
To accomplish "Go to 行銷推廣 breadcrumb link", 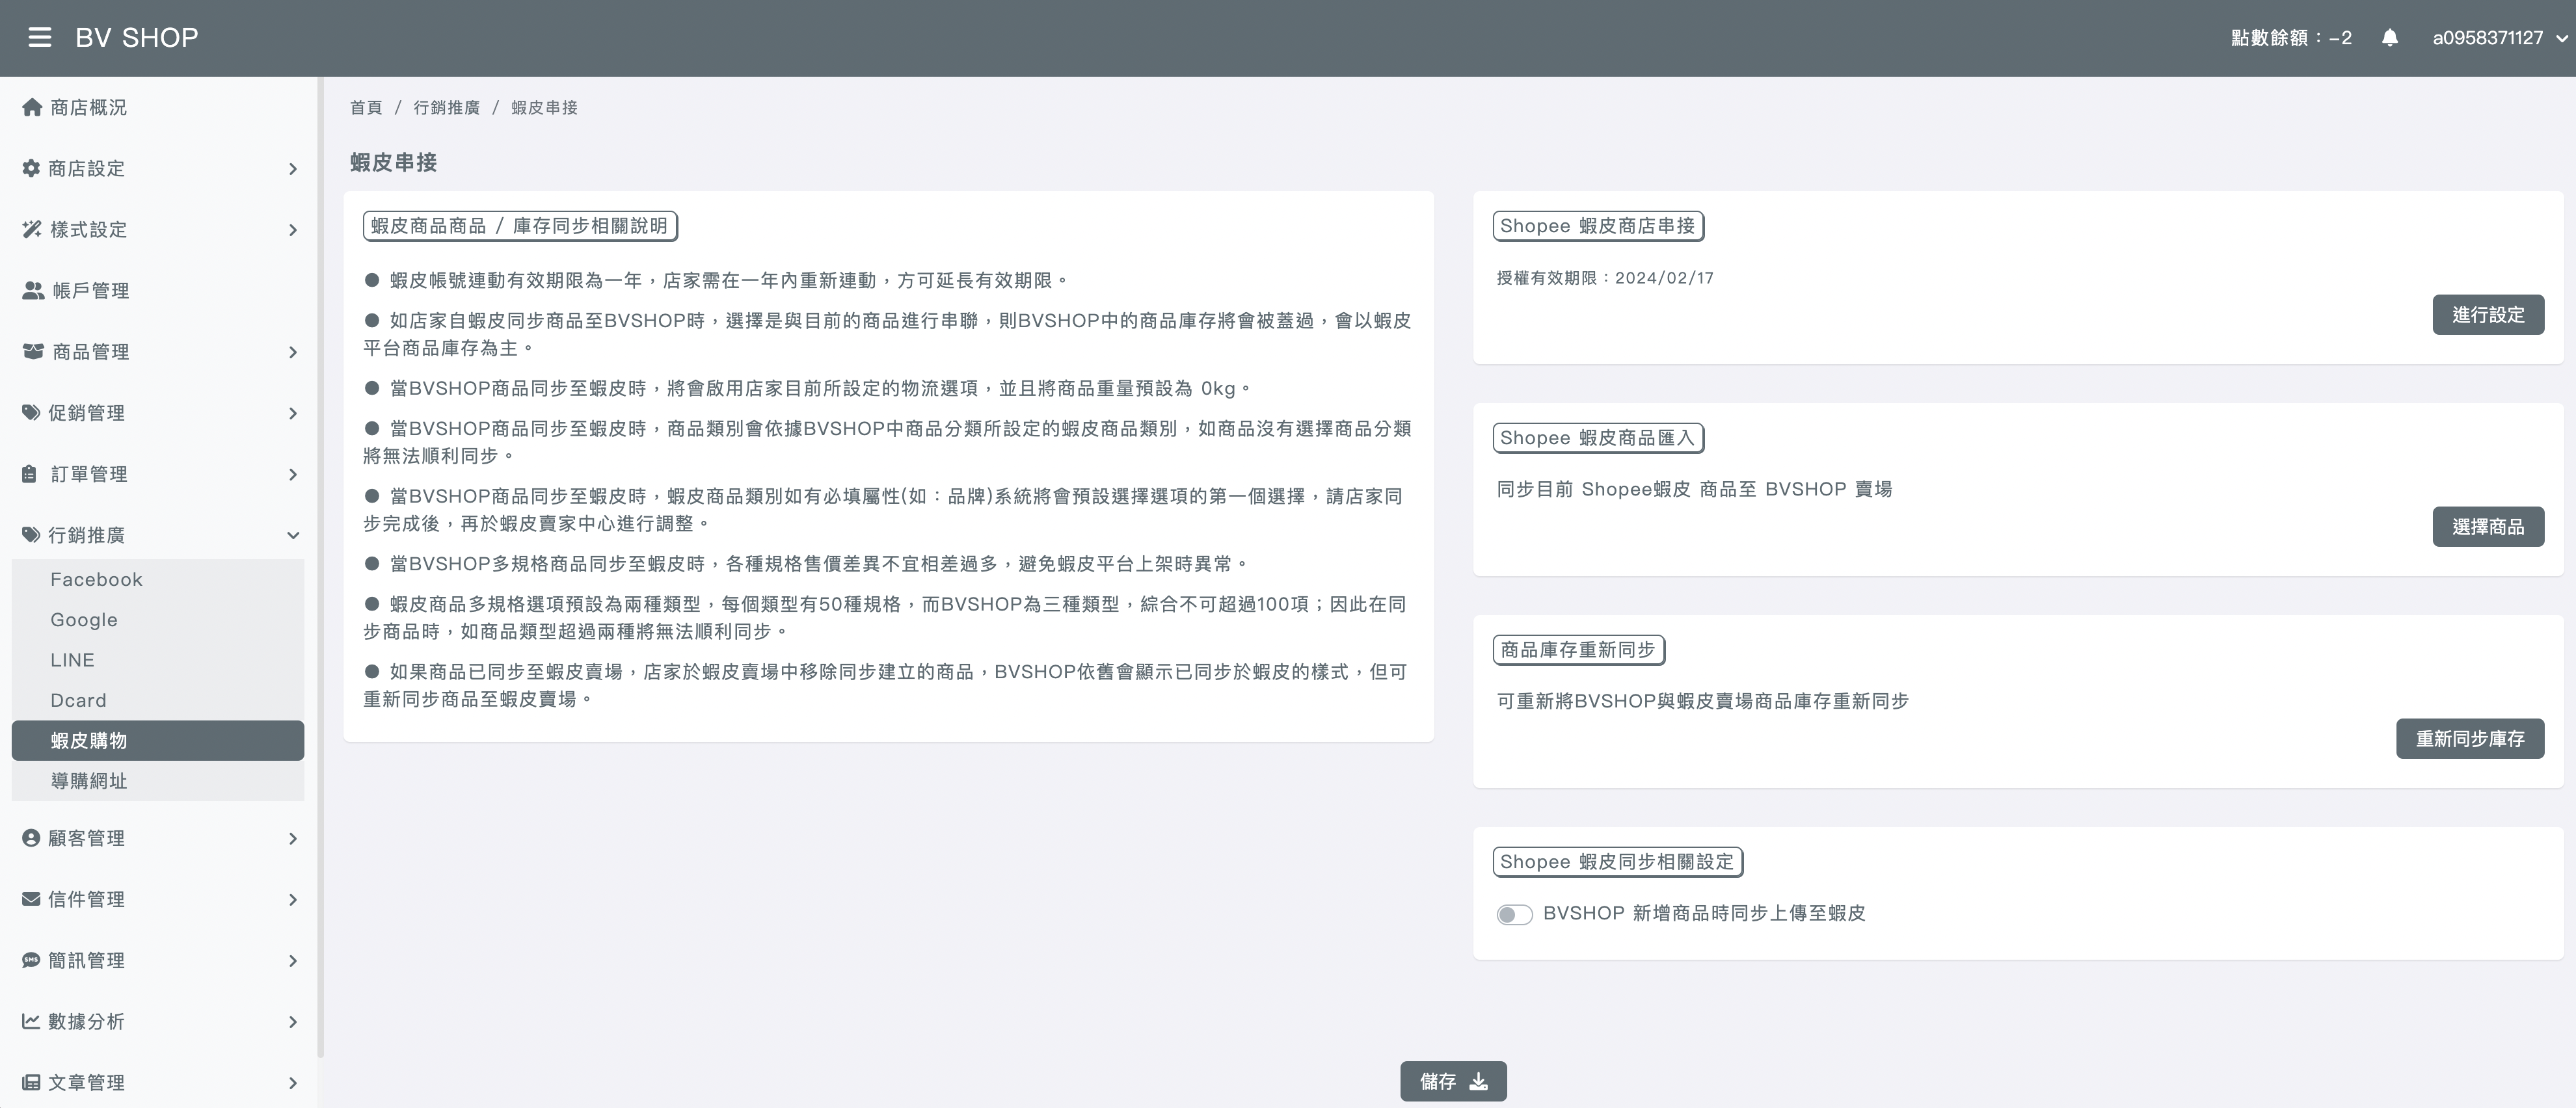I will [x=447, y=107].
